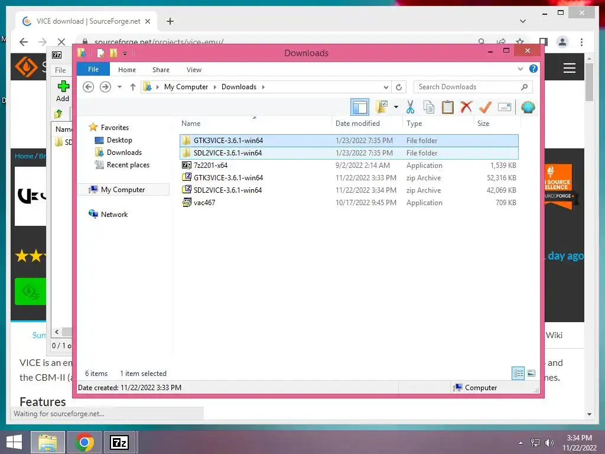Open Explorer Help question mark icon
Screen dimensions: 605x454
click(x=534, y=69)
